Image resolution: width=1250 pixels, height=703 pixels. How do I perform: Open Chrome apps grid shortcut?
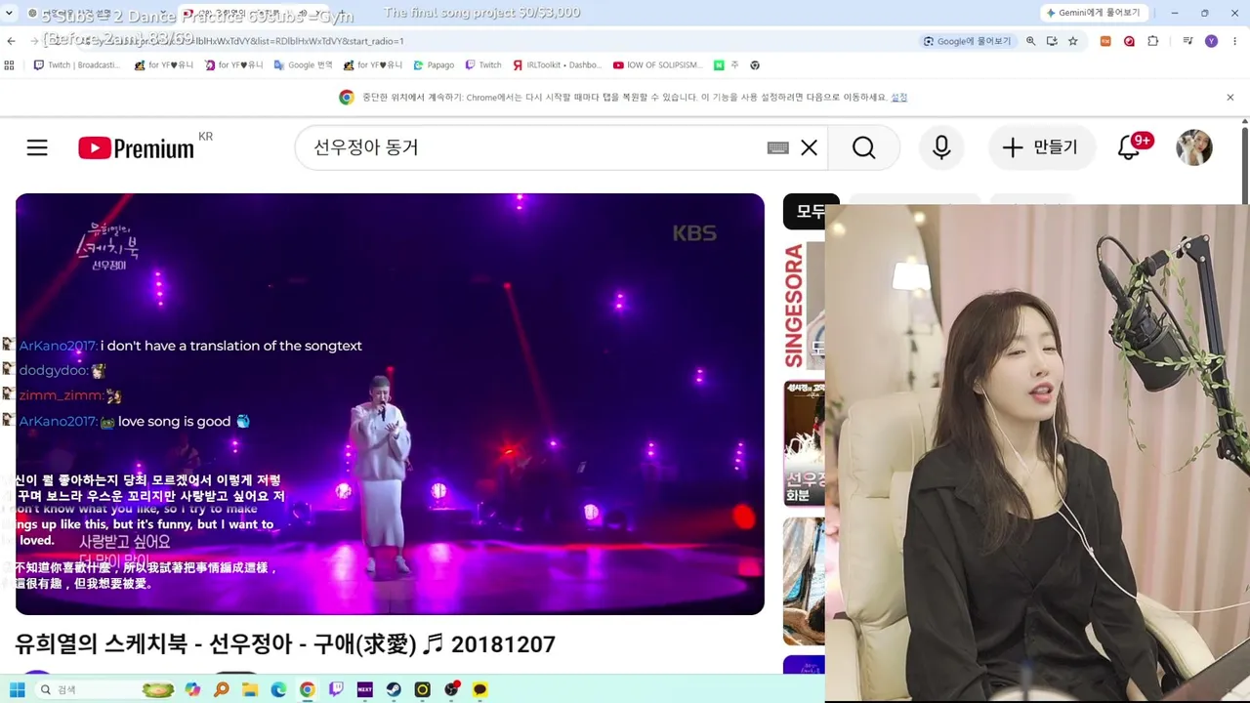(x=10, y=65)
